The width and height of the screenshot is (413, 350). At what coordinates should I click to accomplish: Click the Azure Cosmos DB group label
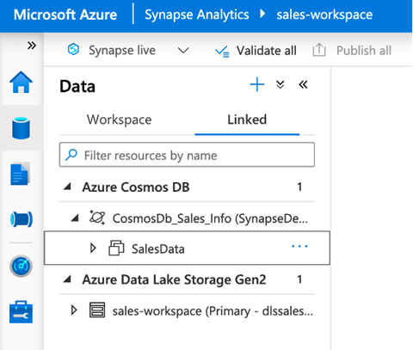pyautogui.click(x=136, y=187)
